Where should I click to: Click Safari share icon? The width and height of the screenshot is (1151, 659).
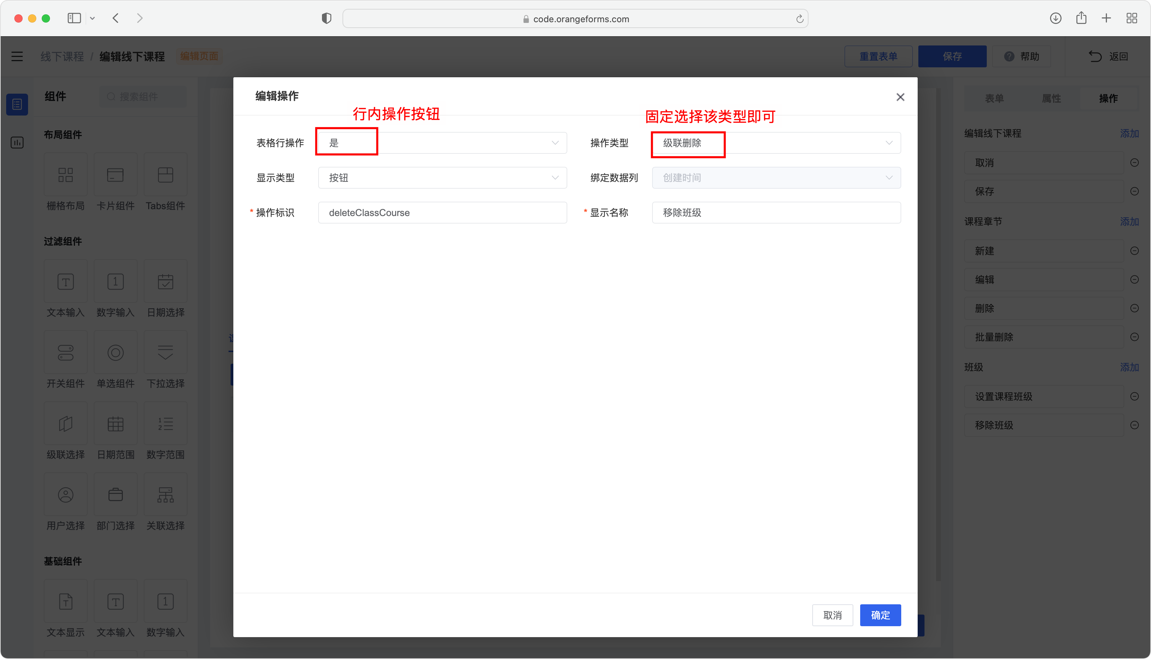(1081, 18)
